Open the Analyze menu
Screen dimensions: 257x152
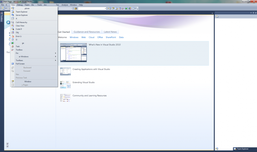click(65, 5)
